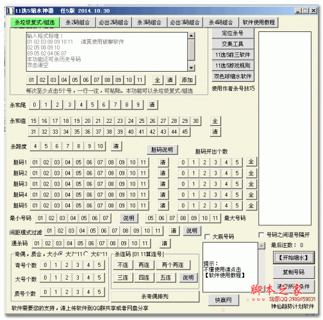
Task: Click the 杀奇偶排列 button
Action: pos(155,296)
